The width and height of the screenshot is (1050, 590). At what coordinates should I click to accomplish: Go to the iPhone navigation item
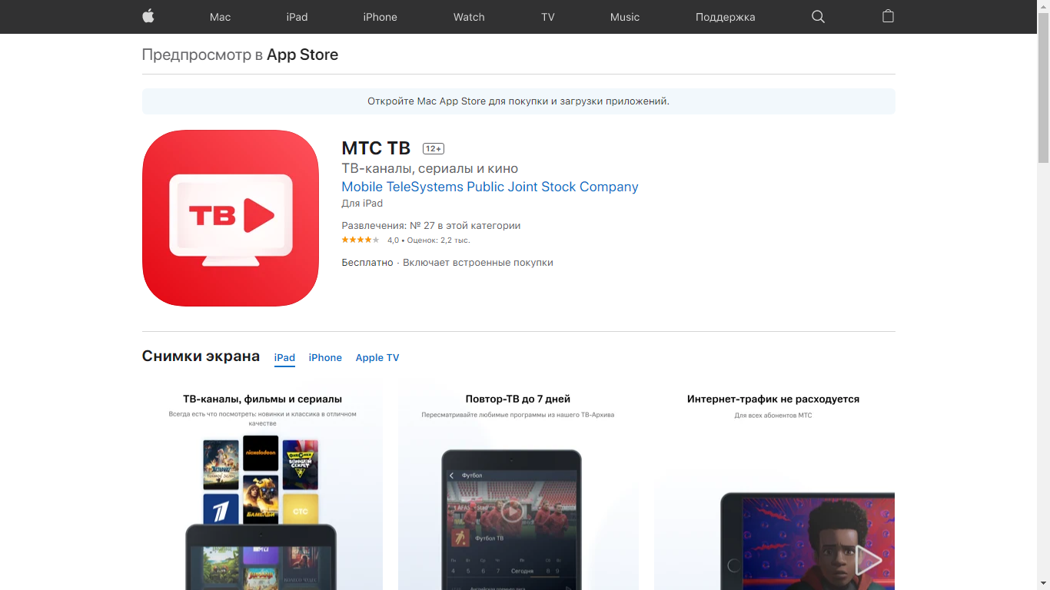click(x=380, y=17)
